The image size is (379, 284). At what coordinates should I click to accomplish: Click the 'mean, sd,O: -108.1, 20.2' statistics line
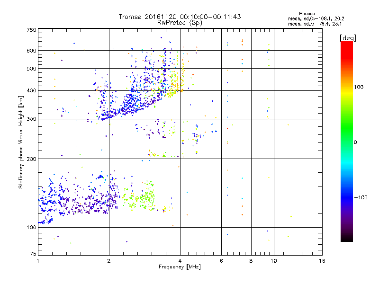(316, 18)
